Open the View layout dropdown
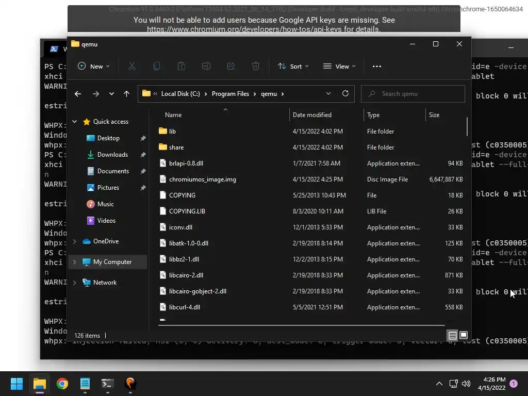This screenshot has height=396, width=528. pos(339,67)
